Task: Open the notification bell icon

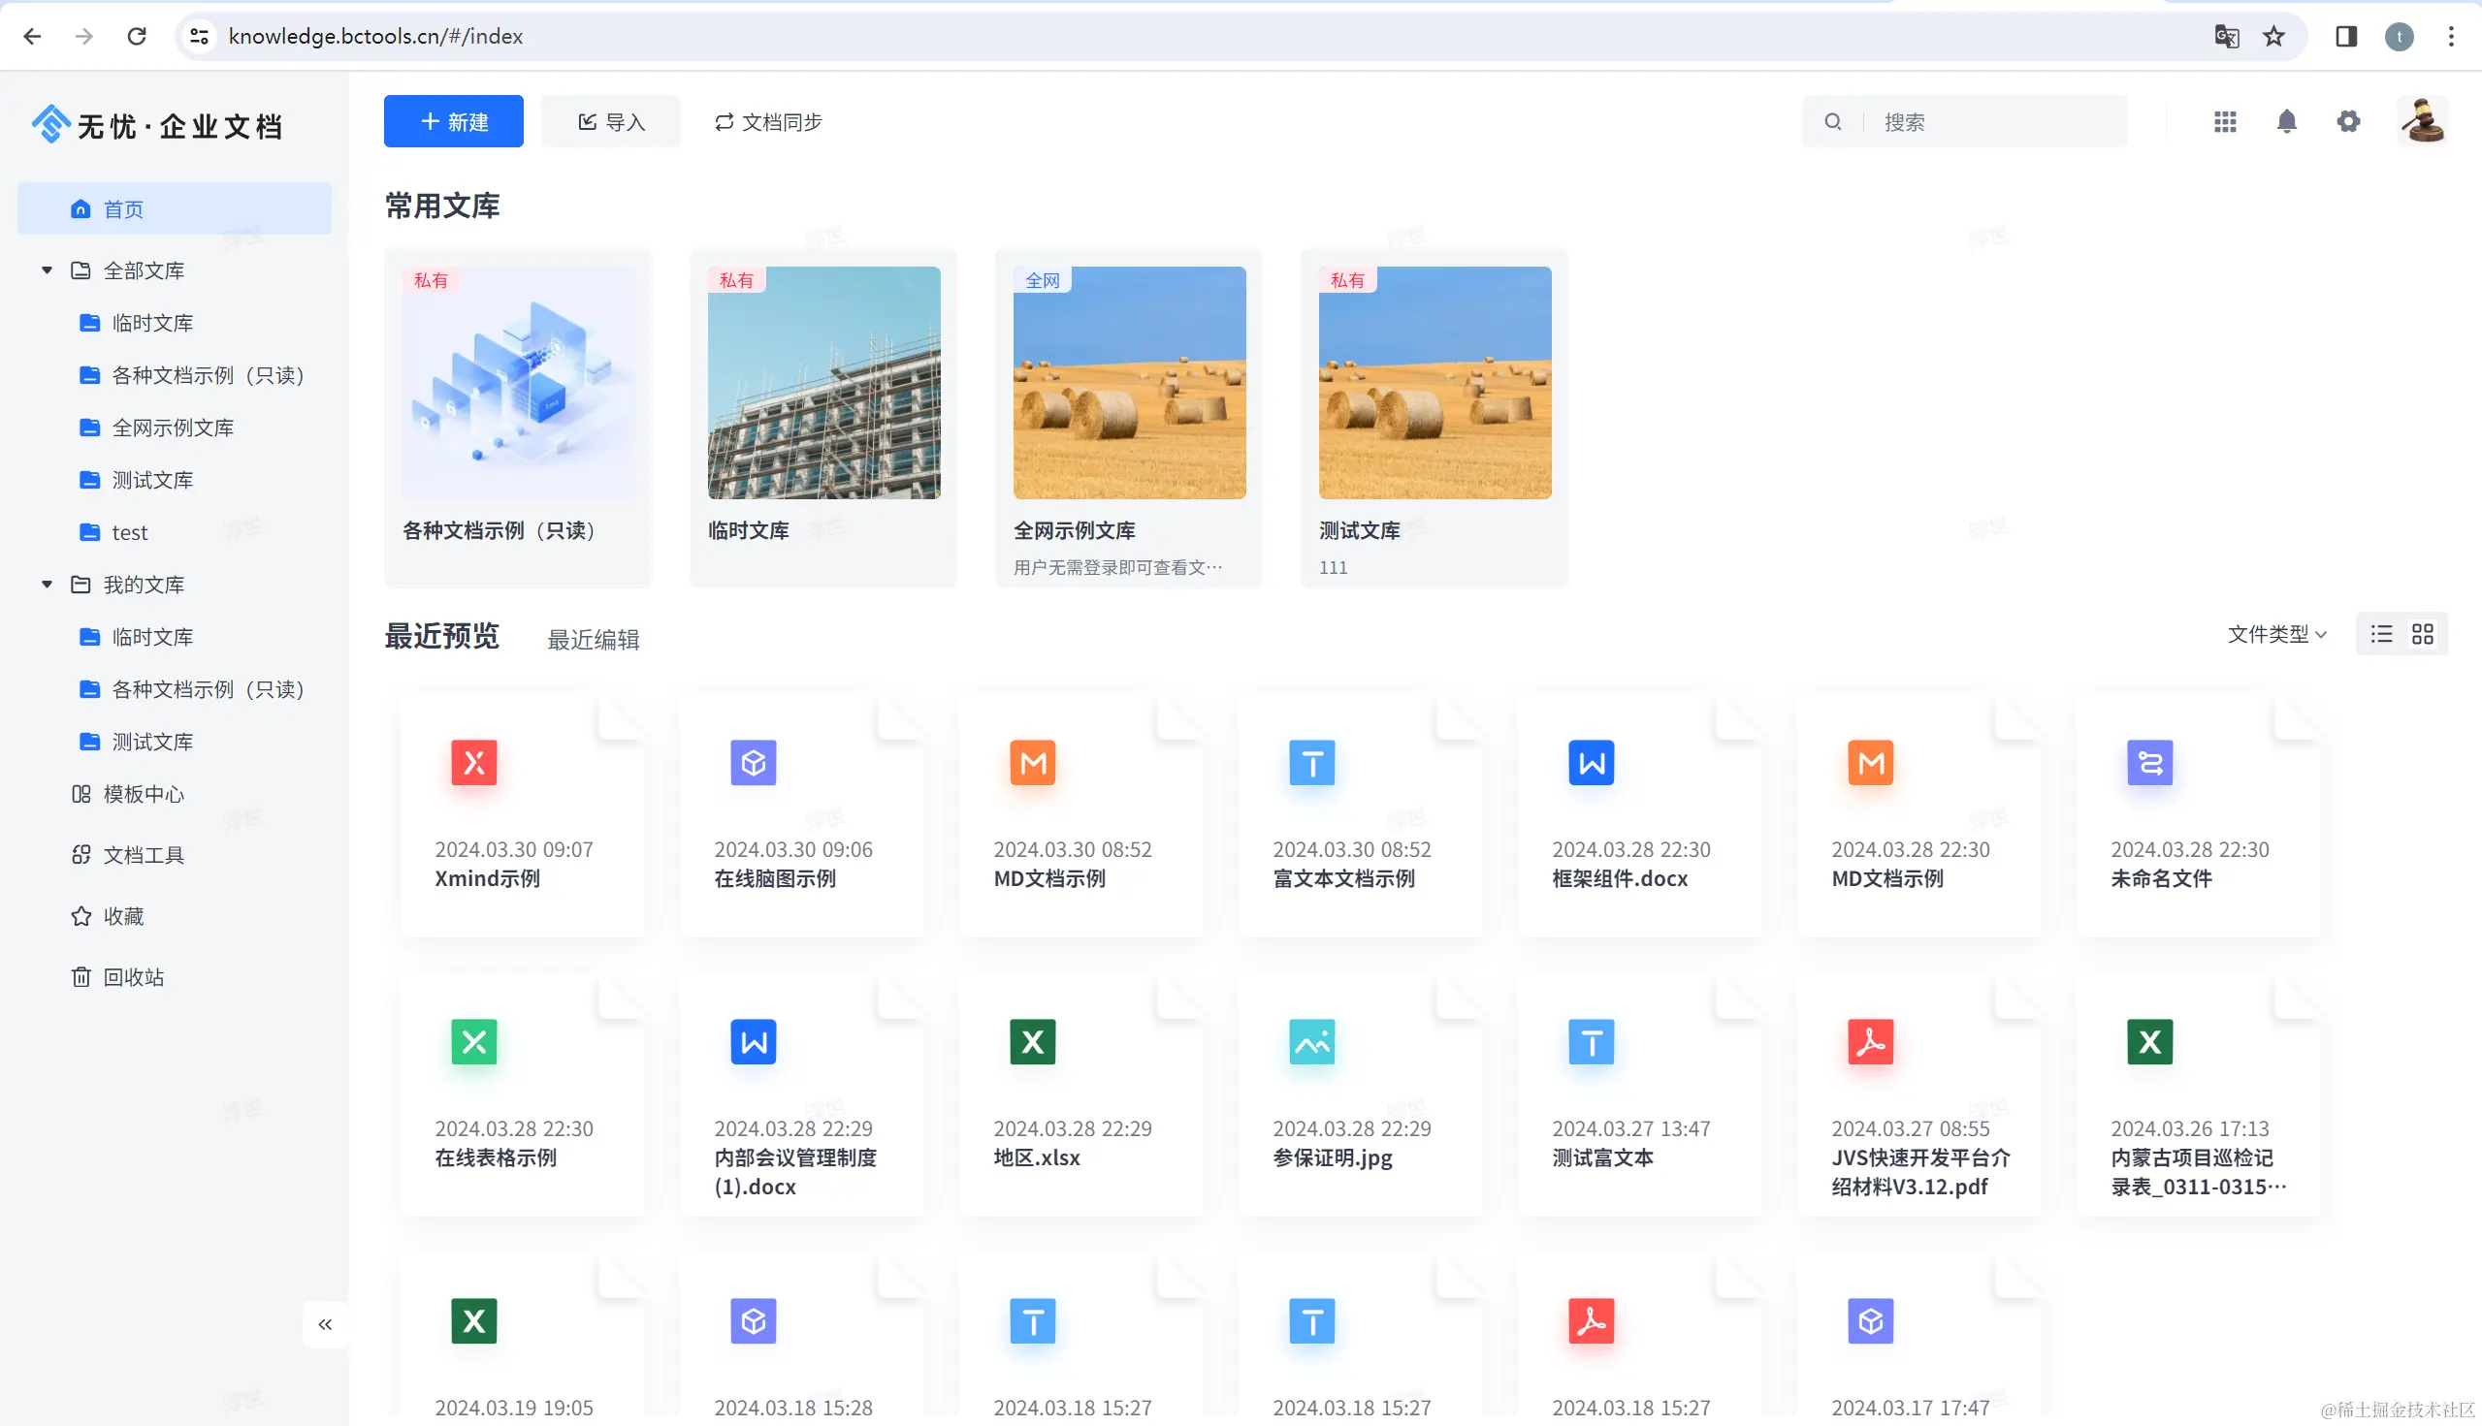Action: (2286, 121)
